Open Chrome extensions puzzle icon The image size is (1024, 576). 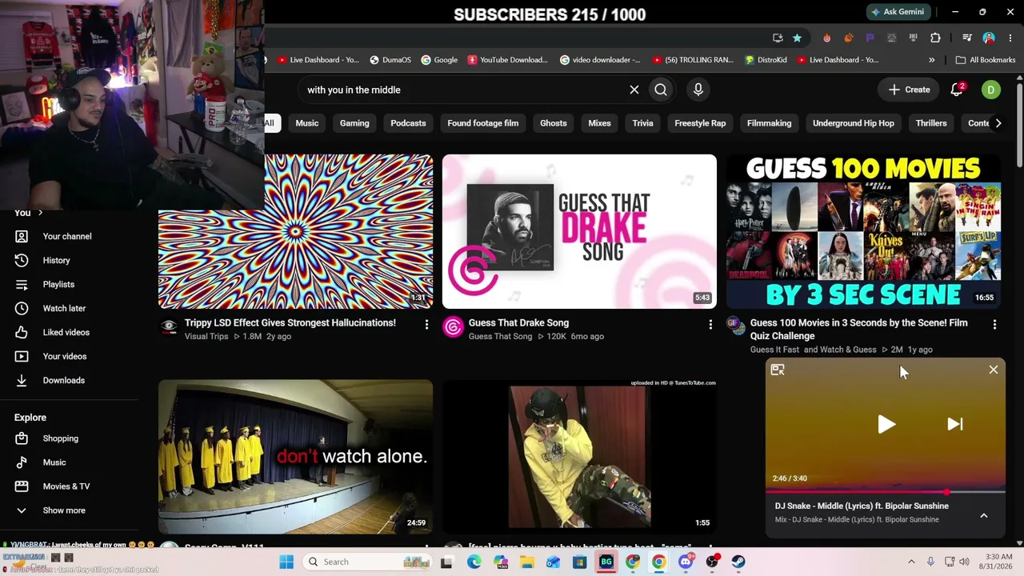coord(935,38)
